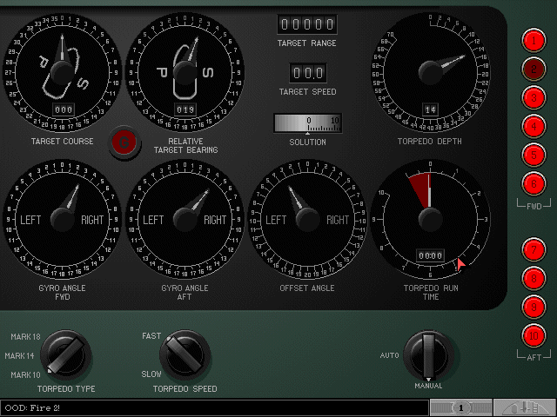
Task: Turn the Torpedo Type selector knob
Action: [x=65, y=354]
